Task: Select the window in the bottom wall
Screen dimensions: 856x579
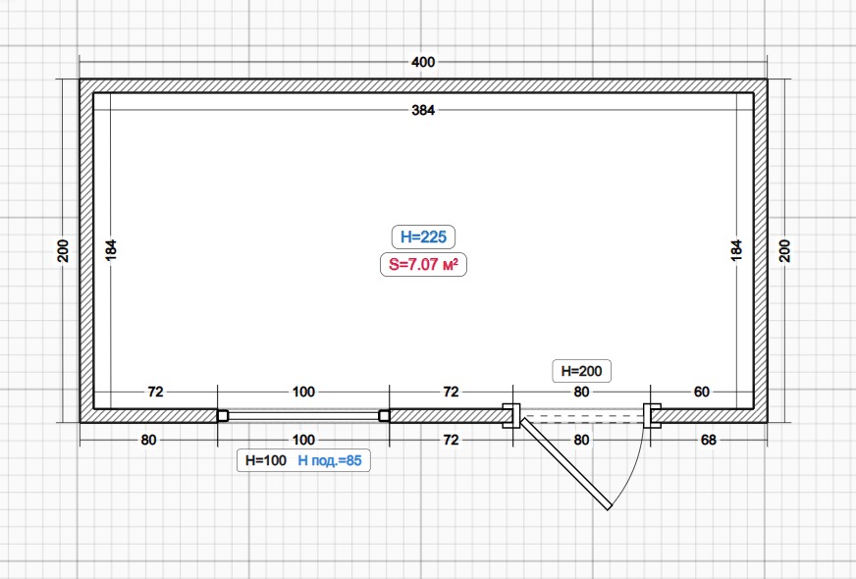Action: 303,416
